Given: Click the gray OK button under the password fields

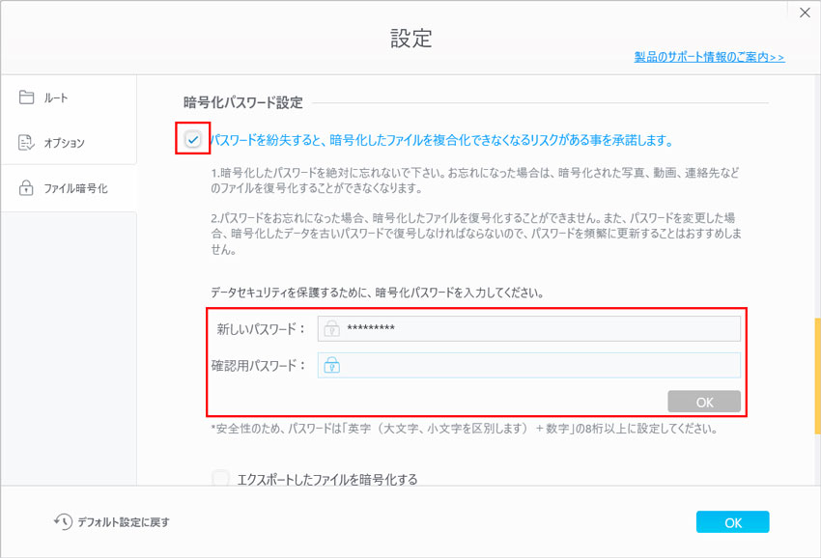Looking at the screenshot, I should [x=704, y=401].
